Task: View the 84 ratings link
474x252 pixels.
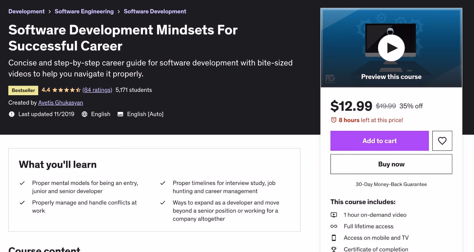Action: (x=97, y=90)
